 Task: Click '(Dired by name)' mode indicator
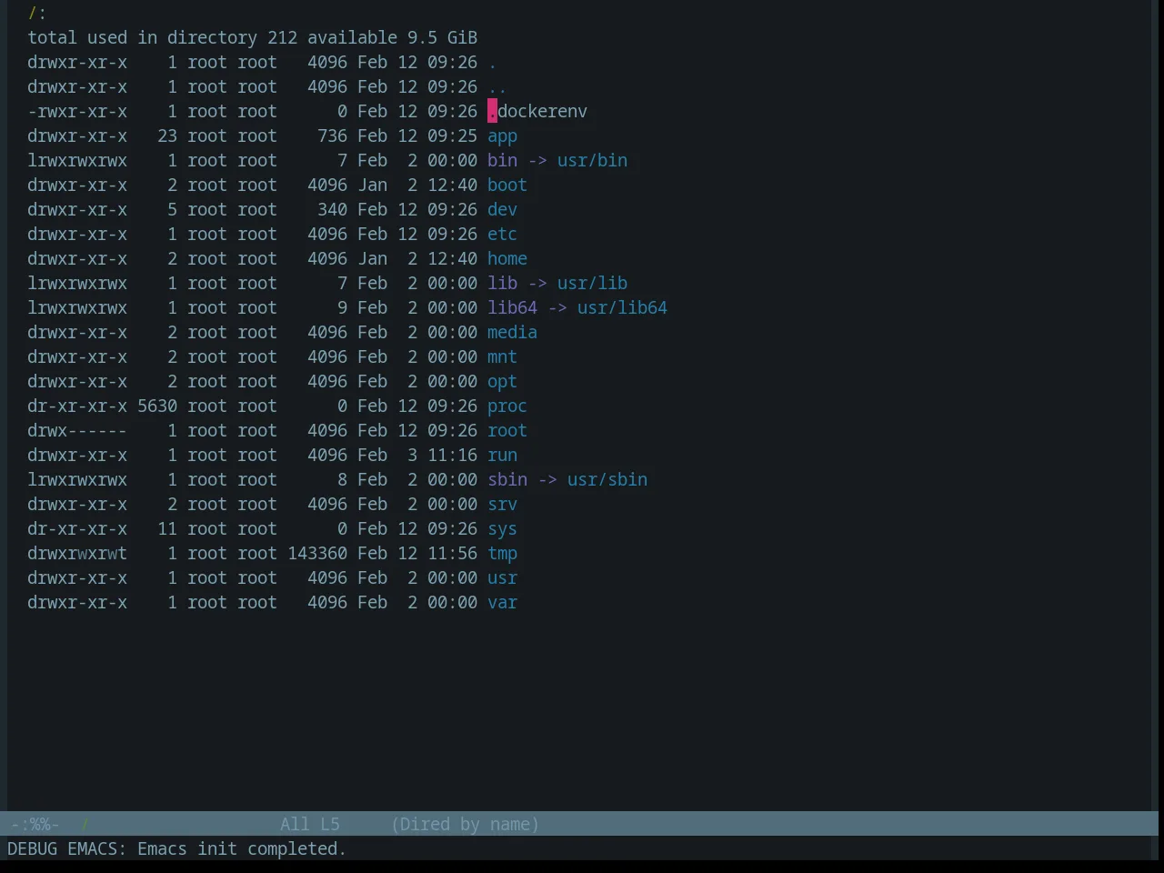point(465,824)
